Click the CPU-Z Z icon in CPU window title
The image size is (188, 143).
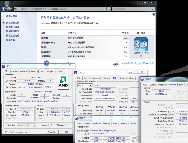click(x=3, y=66)
